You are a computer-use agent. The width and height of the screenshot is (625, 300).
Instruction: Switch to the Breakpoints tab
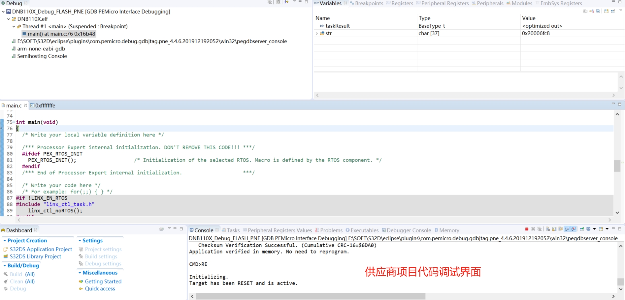pyautogui.click(x=366, y=3)
